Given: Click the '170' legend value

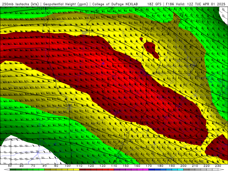Looking at the screenshot, I should [149, 166].
